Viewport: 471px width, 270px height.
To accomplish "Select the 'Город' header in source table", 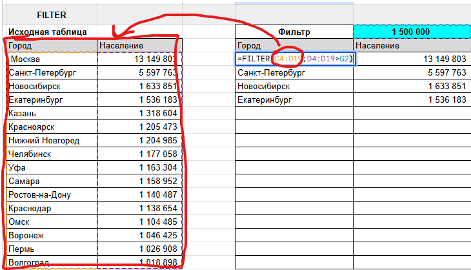I will [52, 45].
